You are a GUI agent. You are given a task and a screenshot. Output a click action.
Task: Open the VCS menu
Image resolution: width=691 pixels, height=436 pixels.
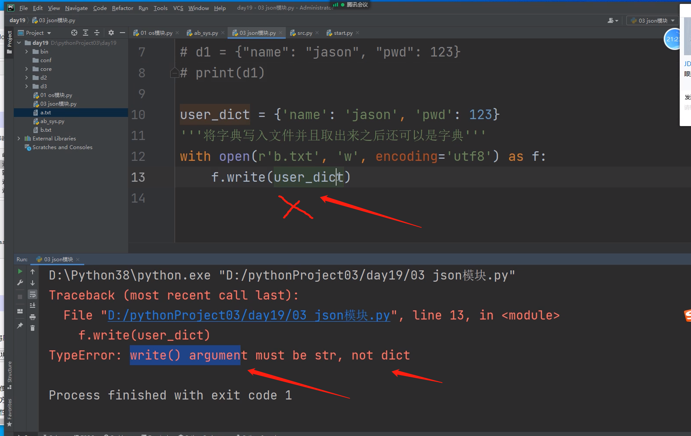tap(178, 8)
